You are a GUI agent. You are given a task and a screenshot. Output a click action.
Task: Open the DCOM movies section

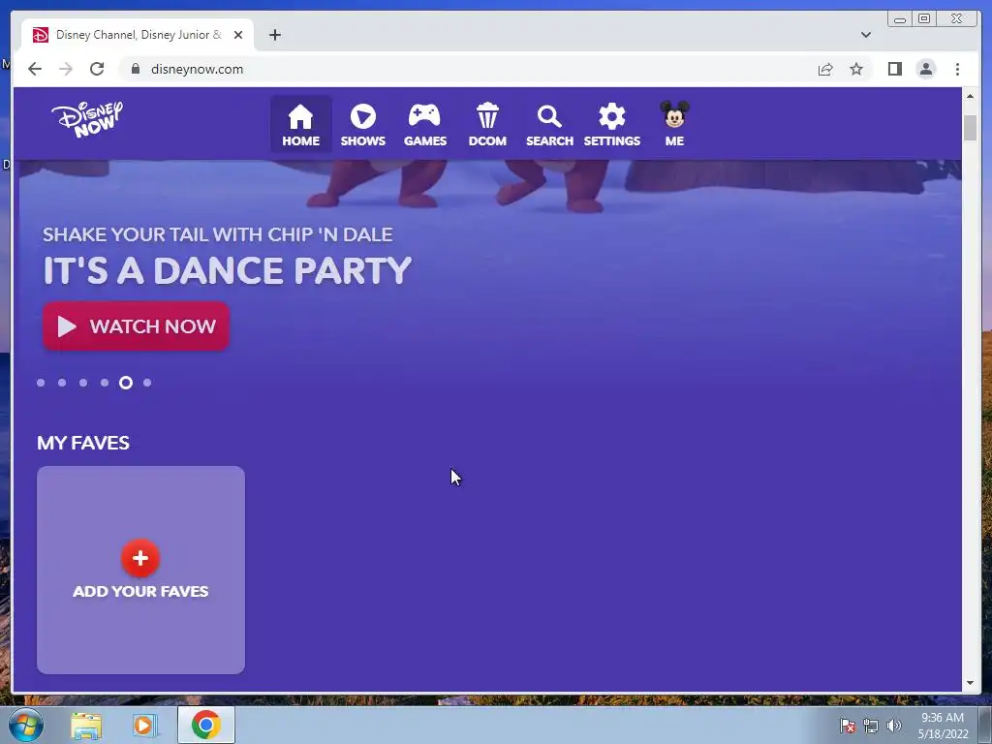tap(487, 124)
